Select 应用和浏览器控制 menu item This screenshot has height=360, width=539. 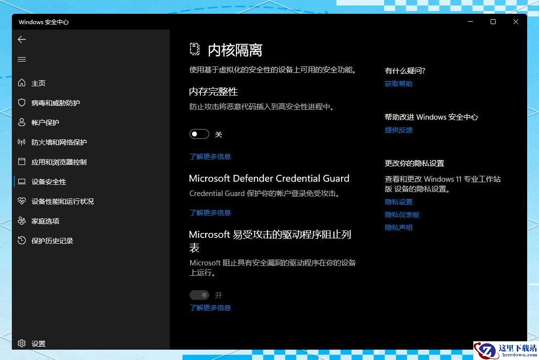pyautogui.click(x=59, y=162)
